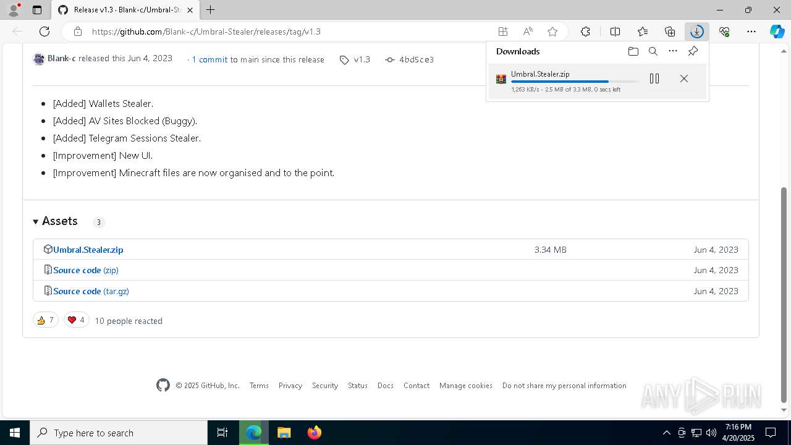
Task: Open GitHub home logo in footer
Action: click(163, 385)
